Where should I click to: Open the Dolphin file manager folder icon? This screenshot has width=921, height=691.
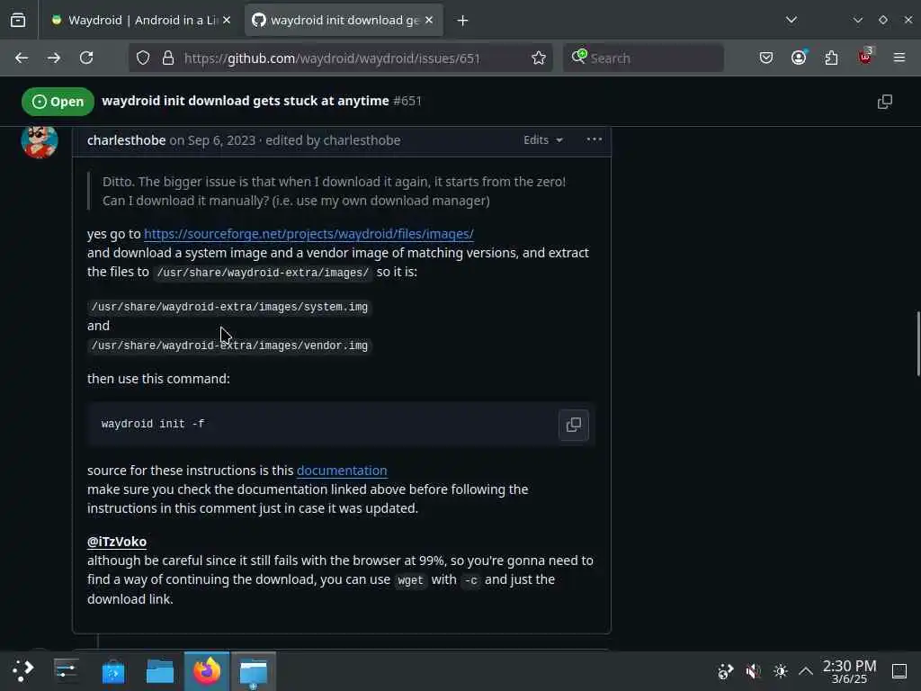tap(160, 671)
